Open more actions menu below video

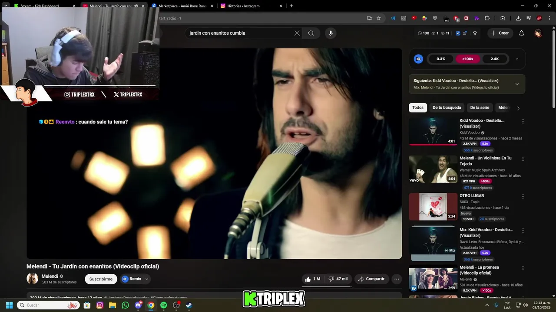(x=397, y=279)
